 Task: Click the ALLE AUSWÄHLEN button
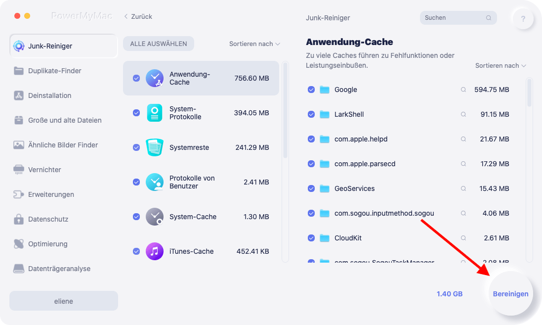click(159, 44)
